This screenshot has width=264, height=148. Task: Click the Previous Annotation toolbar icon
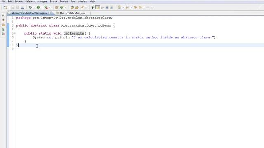pos(127,7)
